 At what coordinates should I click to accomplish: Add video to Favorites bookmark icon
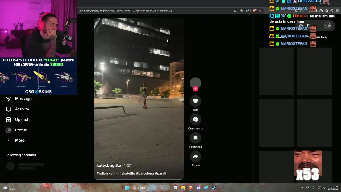(x=196, y=138)
